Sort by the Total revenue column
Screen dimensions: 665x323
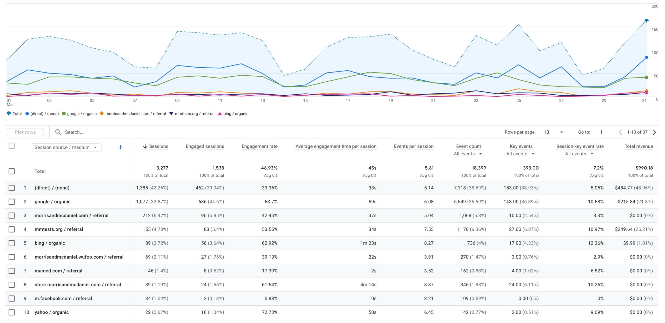(x=639, y=146)
